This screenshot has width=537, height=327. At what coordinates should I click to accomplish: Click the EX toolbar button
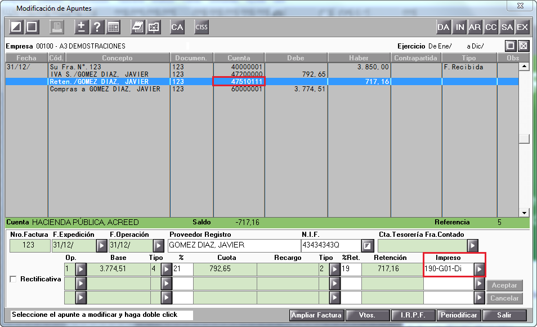[522, 26]
